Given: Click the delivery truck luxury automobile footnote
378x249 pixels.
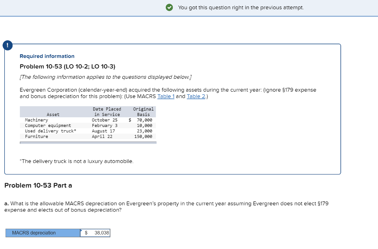Looking at the screenshot, I should pyautogui.click(x=76, y=161).
